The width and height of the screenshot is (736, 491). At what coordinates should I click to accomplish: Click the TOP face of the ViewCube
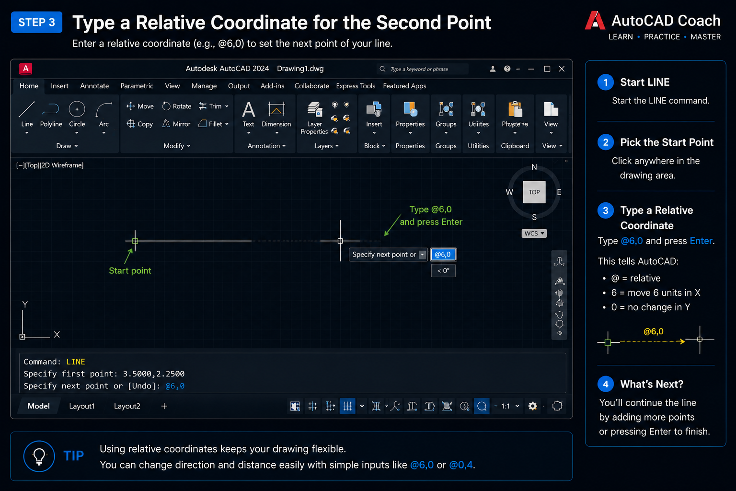[x=534, y=192]
